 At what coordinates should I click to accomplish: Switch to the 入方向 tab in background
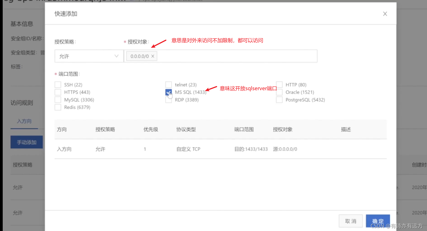tap(24, 121)
